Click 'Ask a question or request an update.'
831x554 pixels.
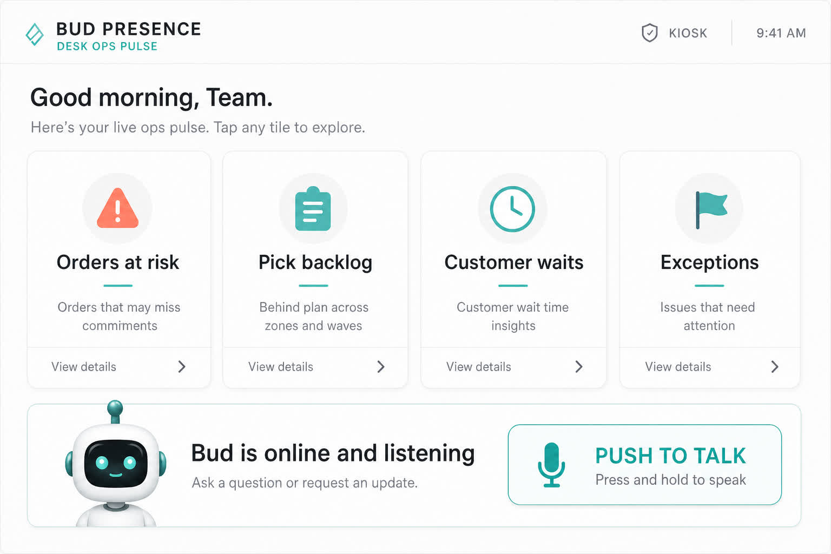tap(305, 483)
